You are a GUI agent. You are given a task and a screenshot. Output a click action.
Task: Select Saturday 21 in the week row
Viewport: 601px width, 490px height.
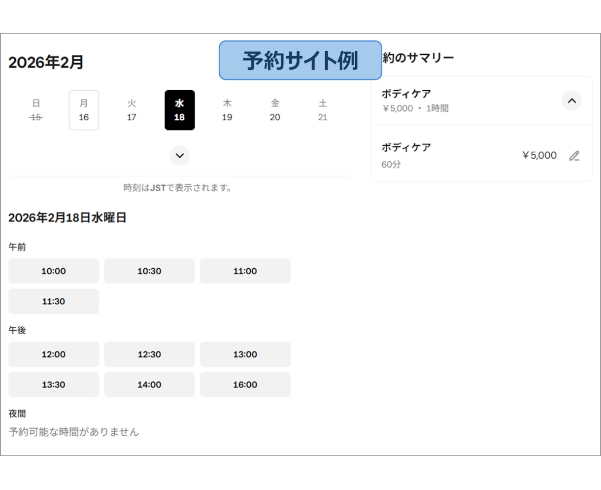[x=323, y=110]
